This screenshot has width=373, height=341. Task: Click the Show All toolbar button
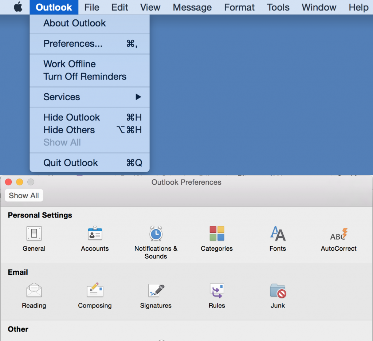pos(24,195)
